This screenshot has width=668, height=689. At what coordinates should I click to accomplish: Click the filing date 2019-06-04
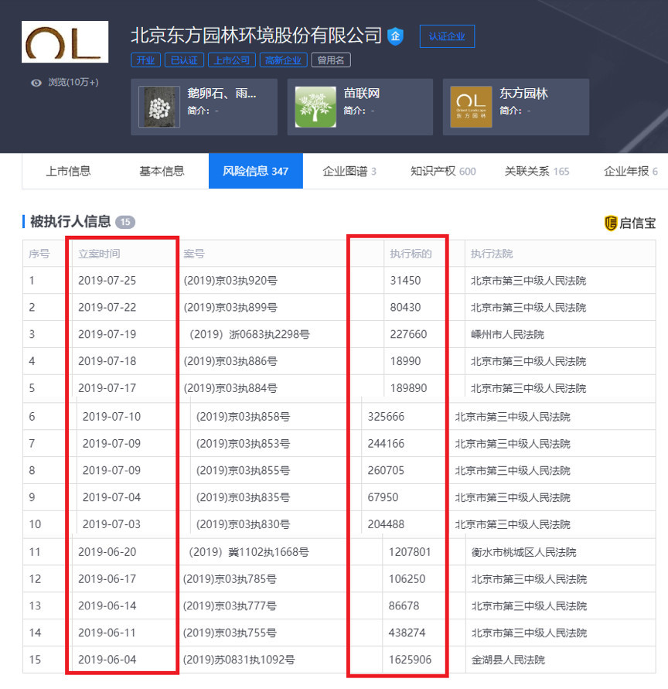[x=107, y=659]
